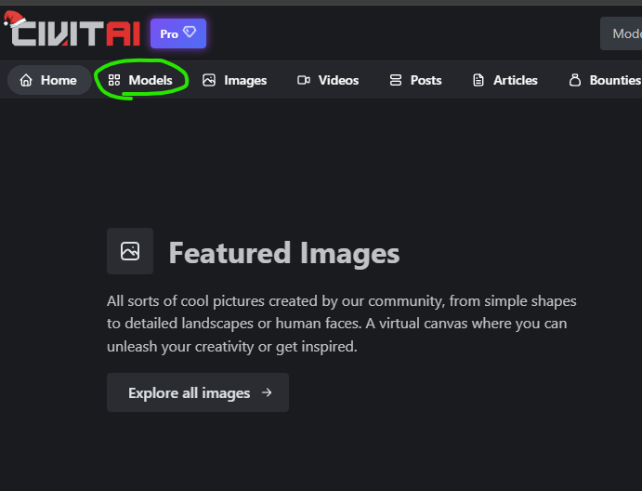Open the Models tab label
Image resolution: width=642 pixels, height=491 pixels.
click(x=151, y=80)
